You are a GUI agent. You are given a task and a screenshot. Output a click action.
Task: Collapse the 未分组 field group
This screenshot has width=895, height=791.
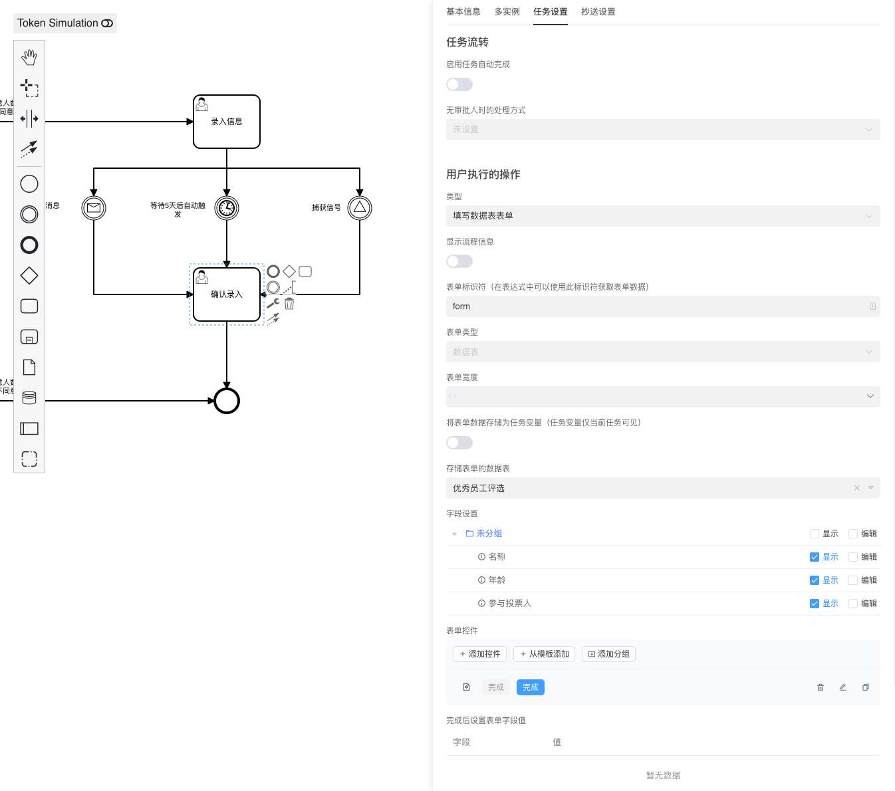455,534
